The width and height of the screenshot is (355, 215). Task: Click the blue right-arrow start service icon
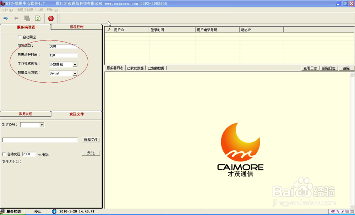click(6, 18)
